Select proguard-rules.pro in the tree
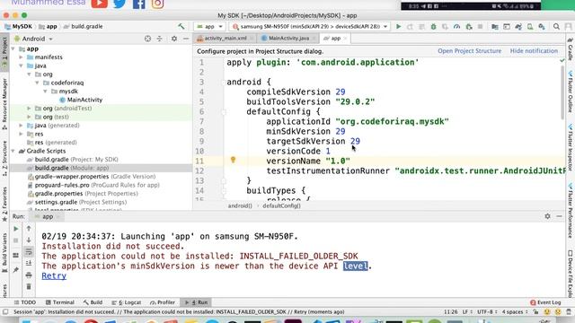The height and width of the screenshot is (323, 575). click(x=93, y=185)
